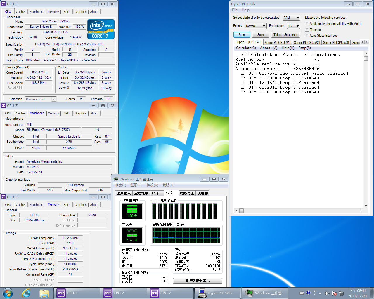
Task: Open Windows Explorer from the taskbar
Action: click(44, 293)
